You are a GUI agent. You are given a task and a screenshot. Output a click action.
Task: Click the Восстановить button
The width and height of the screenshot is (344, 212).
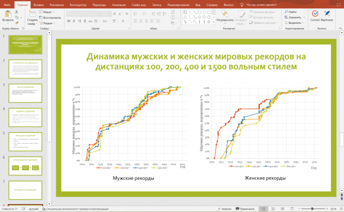tap(50, 18)
